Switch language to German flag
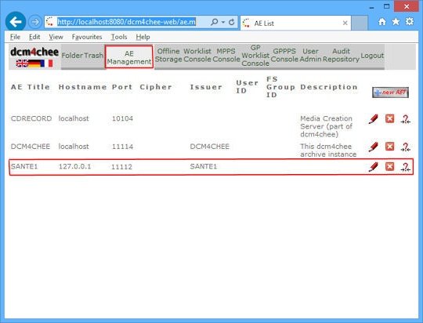The width and height of the screenshot is (423, 323). click(x=34, y=64)
